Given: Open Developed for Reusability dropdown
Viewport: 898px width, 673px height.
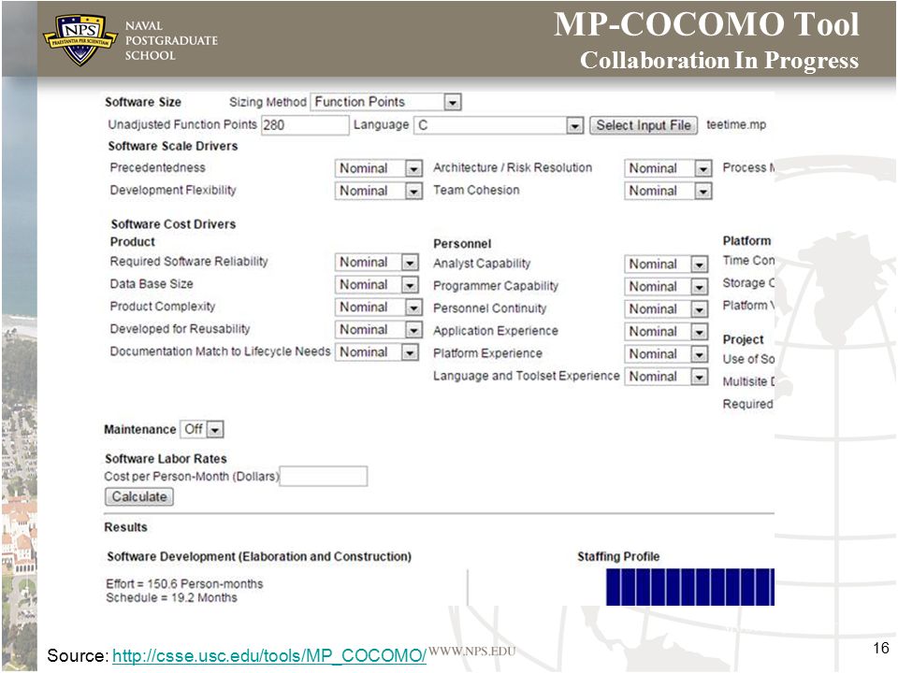Looking at the screenshot, I should (379, 330).
